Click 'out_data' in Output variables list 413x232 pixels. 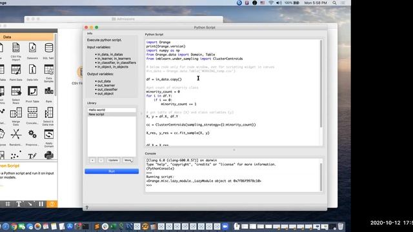coord(104,81)
